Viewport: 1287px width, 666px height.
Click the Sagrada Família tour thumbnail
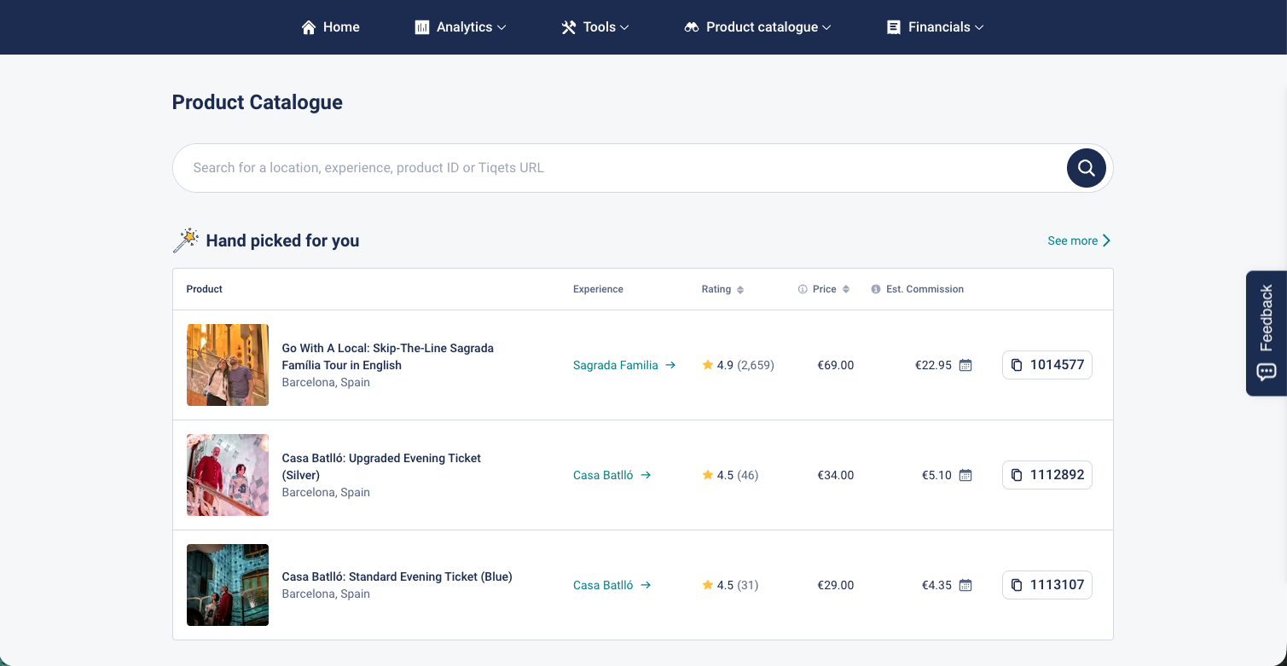pyautogui.click(x=228, y=365)
